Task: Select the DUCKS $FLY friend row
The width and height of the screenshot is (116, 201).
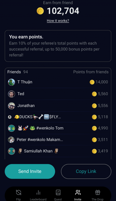Action: click(58, 117)
